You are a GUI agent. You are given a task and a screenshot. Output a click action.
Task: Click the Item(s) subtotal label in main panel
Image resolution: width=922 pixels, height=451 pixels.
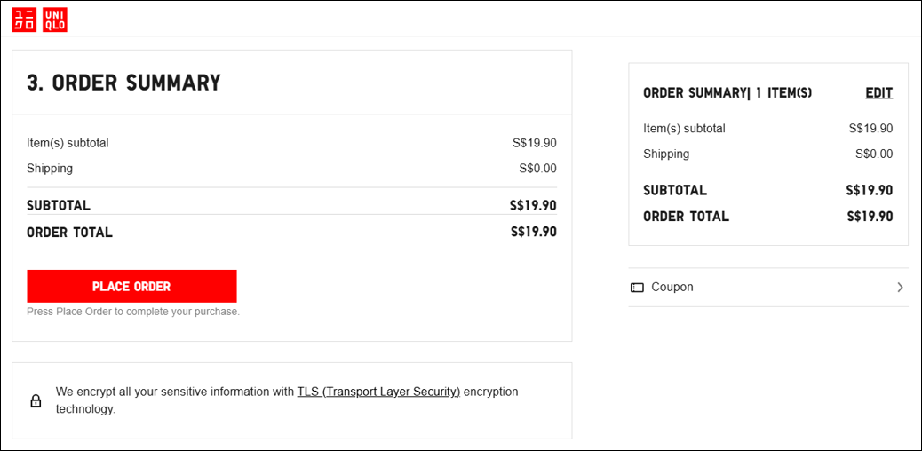pyautogui.click(x=68, y=143)
